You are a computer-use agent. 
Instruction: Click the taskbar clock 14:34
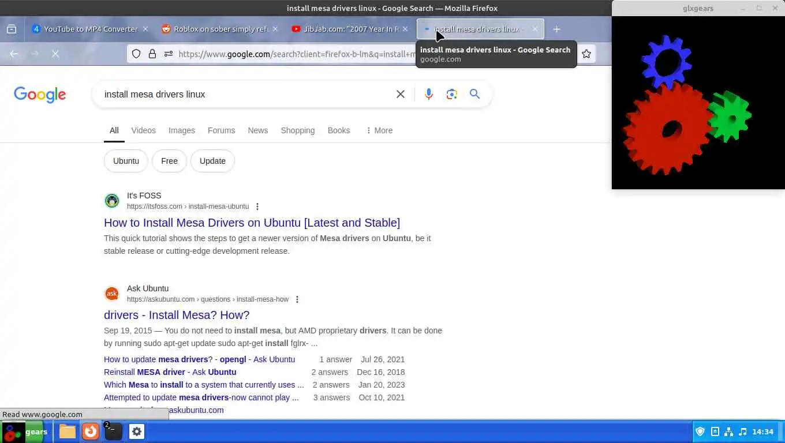pos(762,431)
